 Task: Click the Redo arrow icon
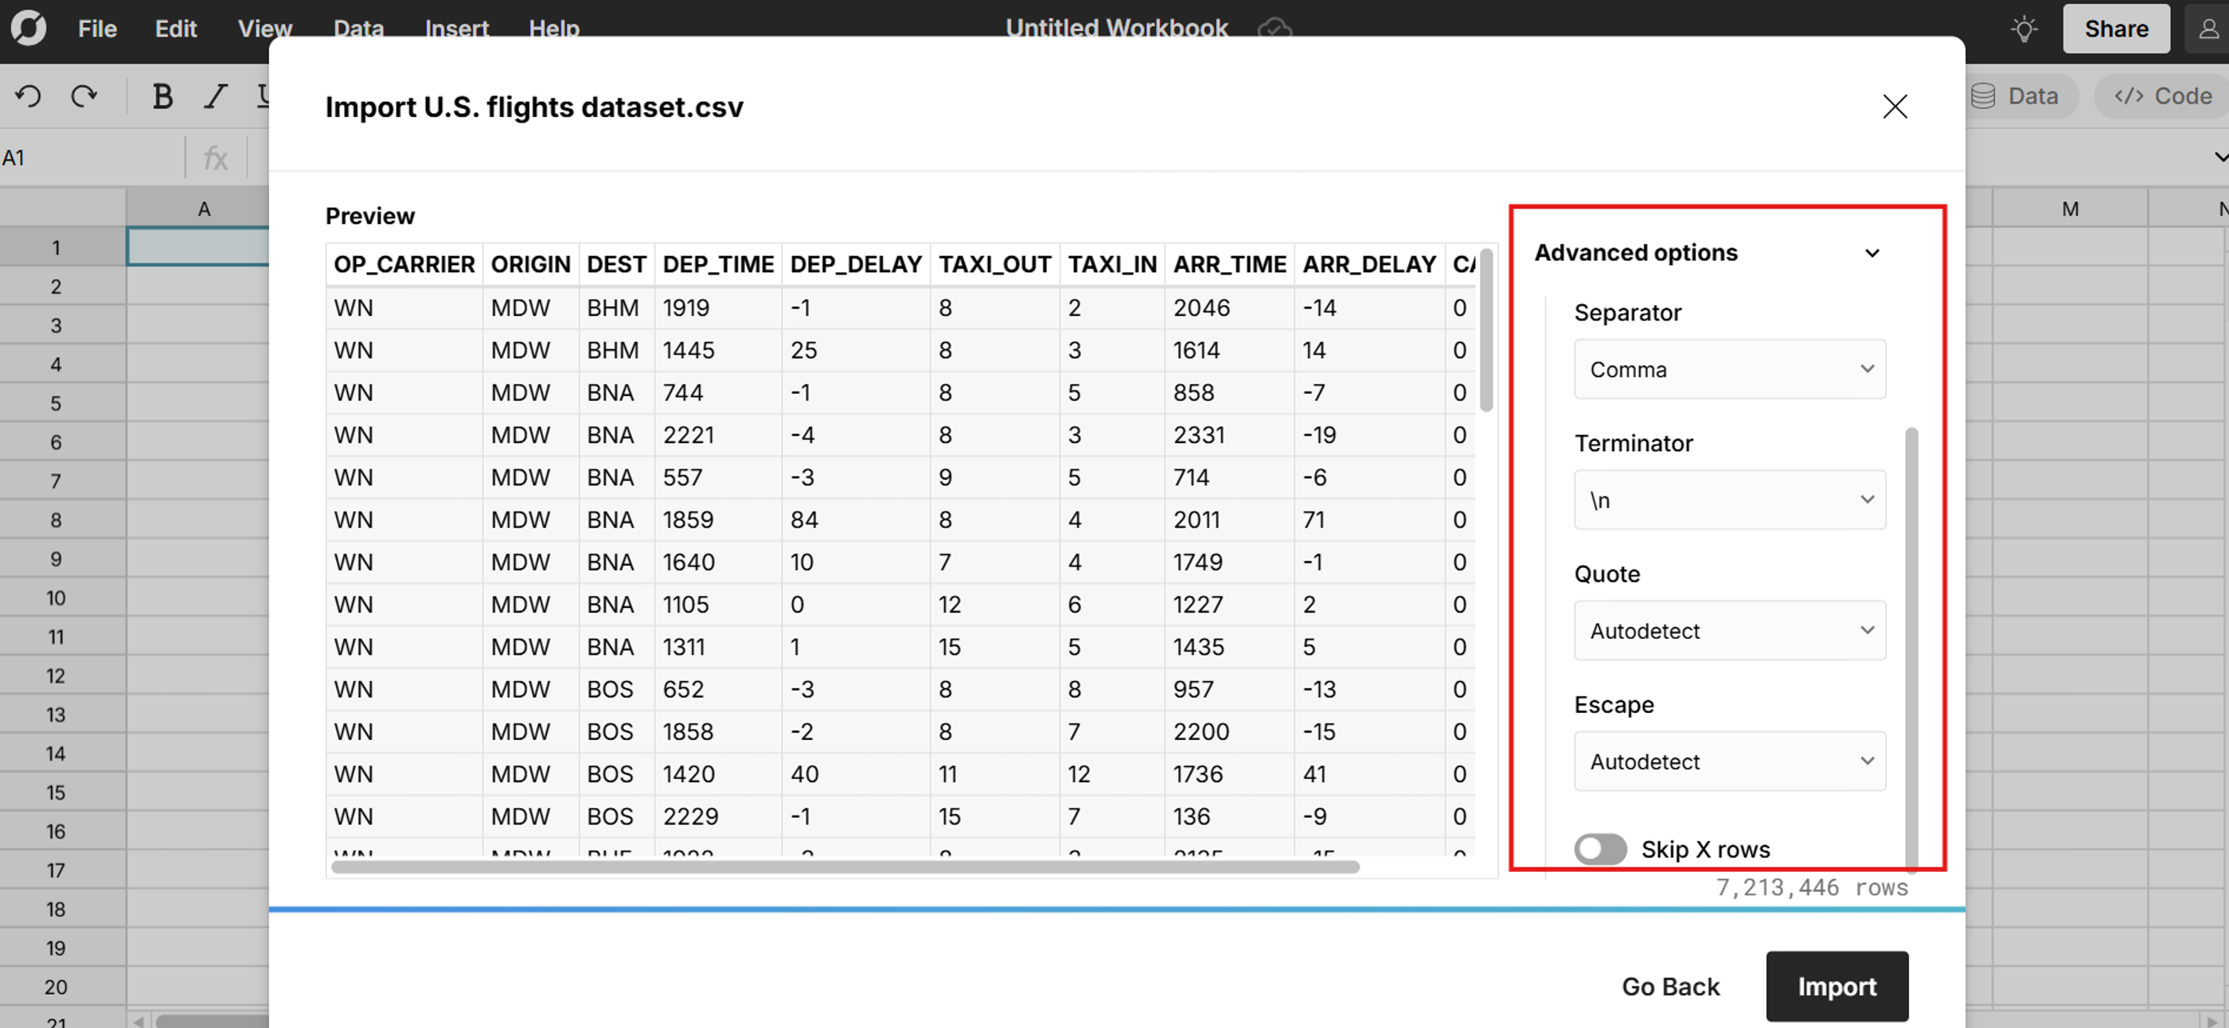[x=84, y=96]
